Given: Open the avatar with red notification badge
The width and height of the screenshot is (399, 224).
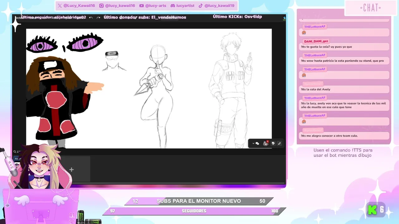Looking at the screenshot, I should 266,143.
